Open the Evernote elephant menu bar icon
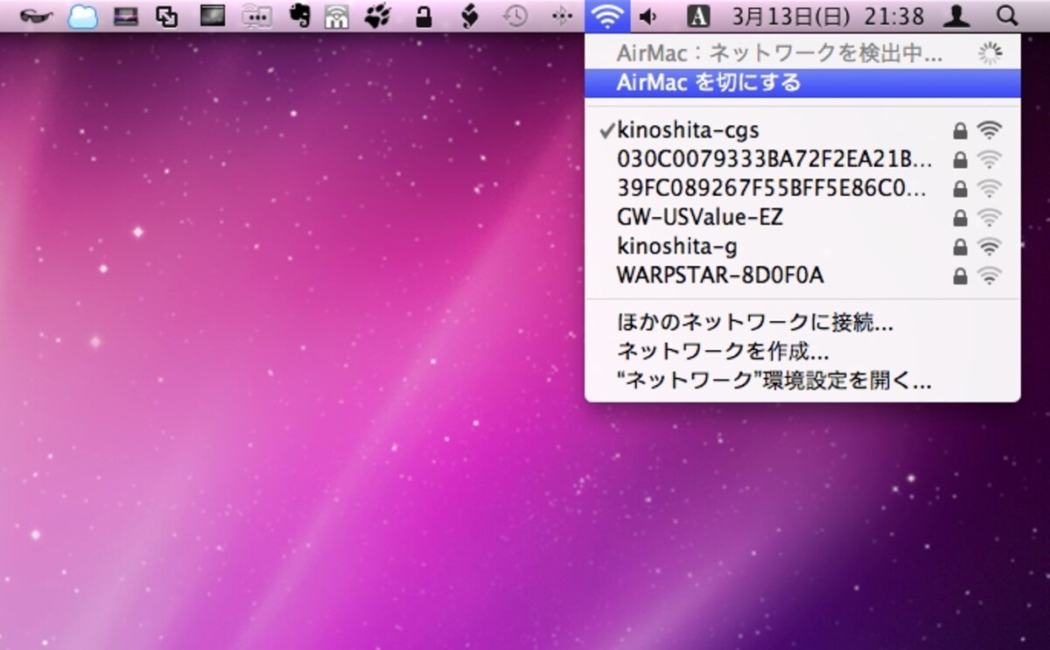Screen dimensions: 1050x650 (x=298, y=16)
